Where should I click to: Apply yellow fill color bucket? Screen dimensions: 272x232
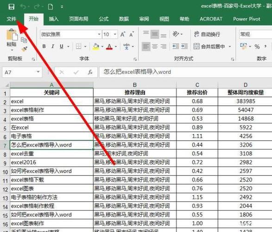[96, 46]
